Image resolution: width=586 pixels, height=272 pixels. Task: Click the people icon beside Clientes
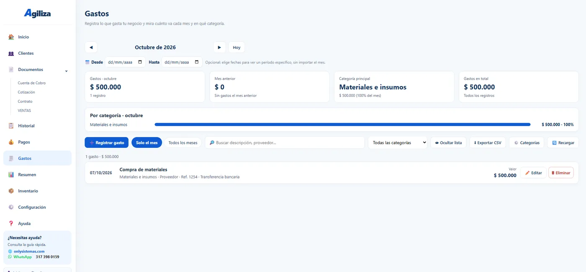(x=11, y=53)
